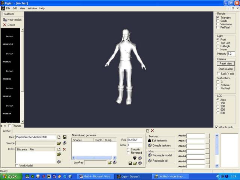Screen dimensions: 240x180
Task: Save normal map with bottom floppy icon
Action: [130, 163]
